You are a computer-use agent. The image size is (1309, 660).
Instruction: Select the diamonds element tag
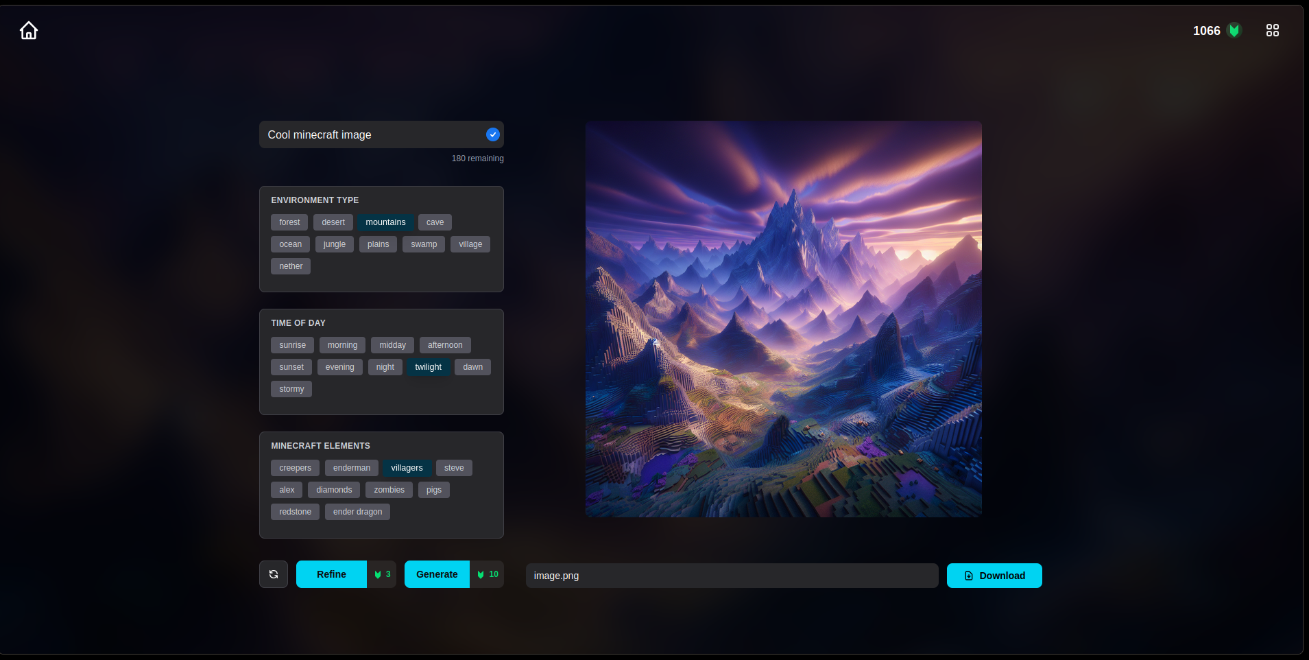point(334,490)
